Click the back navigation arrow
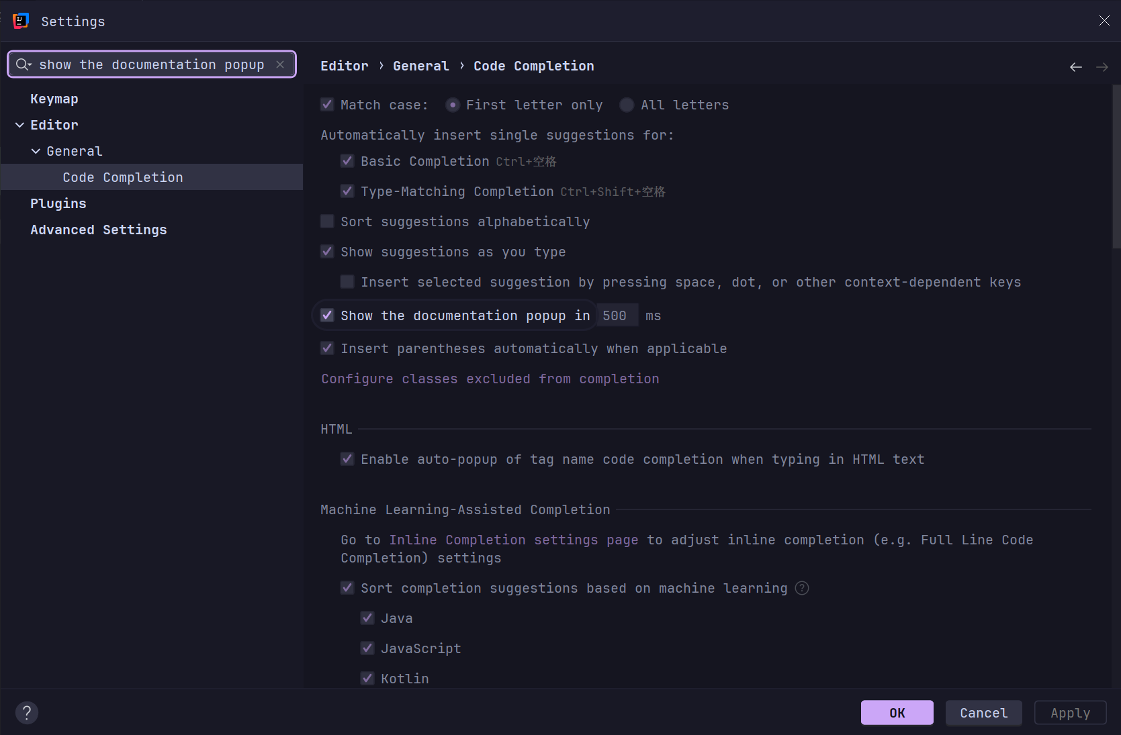The image size is (1121, 735). click(1075, 66)
